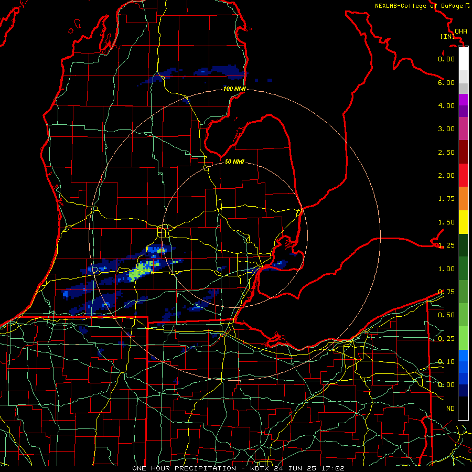The width and height of the screenshot is (472, 472).
Task: Click the "ND" legend label
Action: point(450,408)
